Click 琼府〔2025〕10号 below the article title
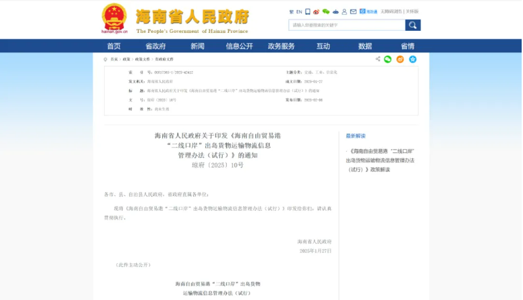The width and height of the screenshot is (523, 300). (x=217, y=165)
